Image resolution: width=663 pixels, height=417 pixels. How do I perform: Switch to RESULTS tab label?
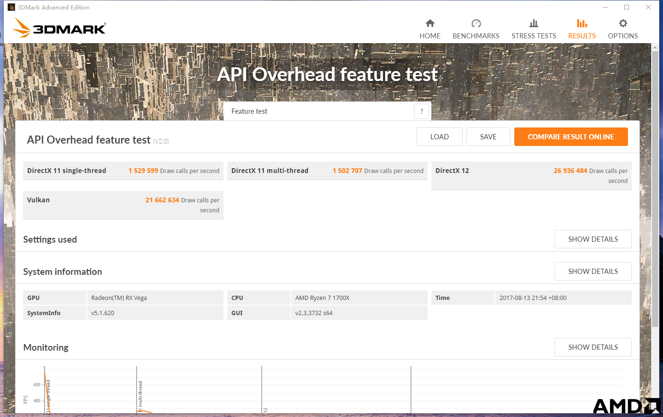click(x=582, y=36)
